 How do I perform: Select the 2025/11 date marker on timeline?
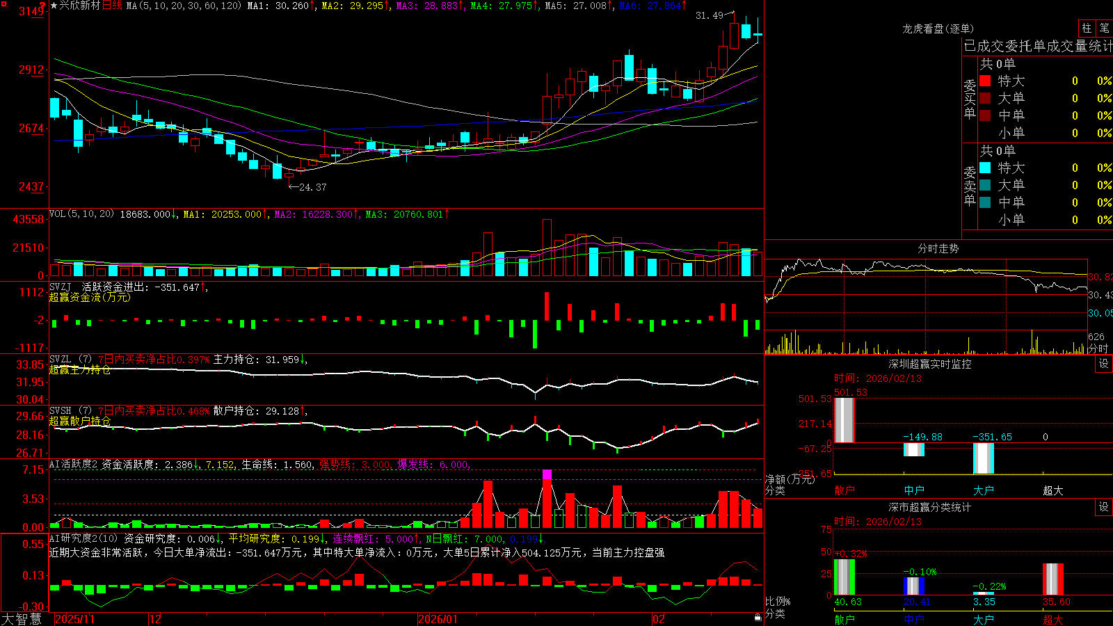74,619
